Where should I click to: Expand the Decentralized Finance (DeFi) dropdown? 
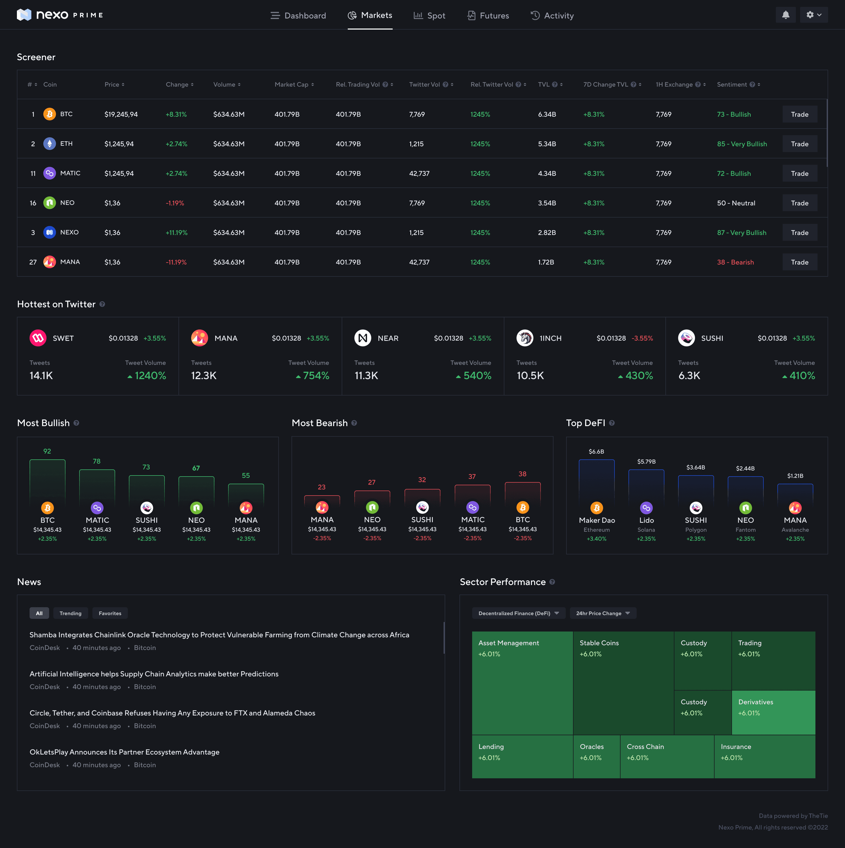[518, 613]
